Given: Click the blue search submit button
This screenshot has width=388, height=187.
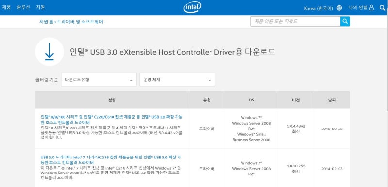Looking at the screenshot, I should click(345, 21).
